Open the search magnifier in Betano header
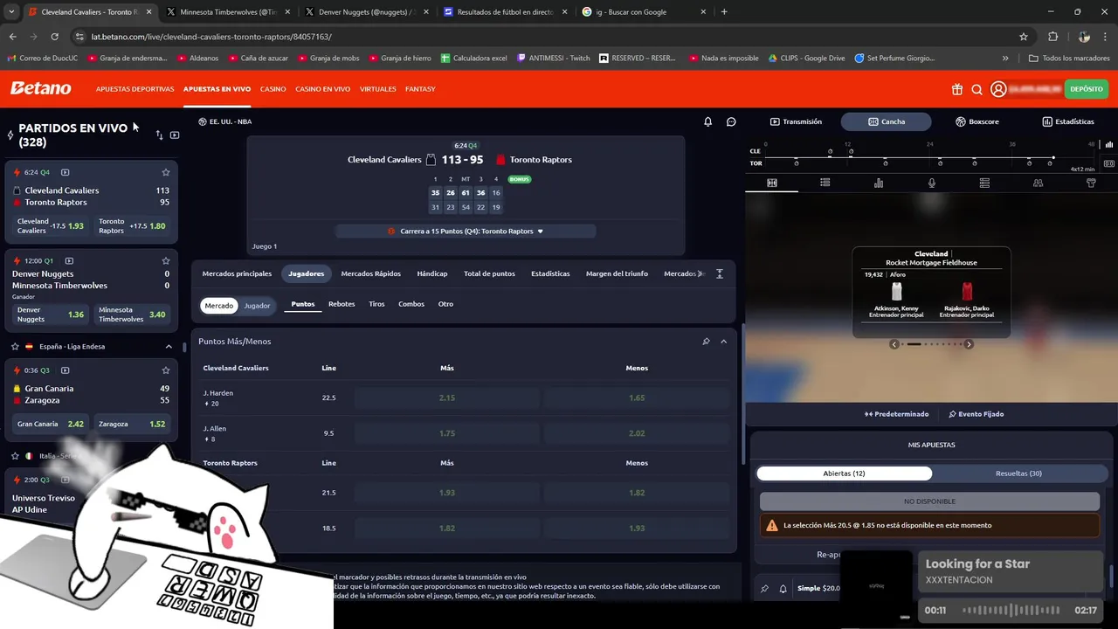The height and width of the screenshot is (629, 1118). tap(977, 89)
